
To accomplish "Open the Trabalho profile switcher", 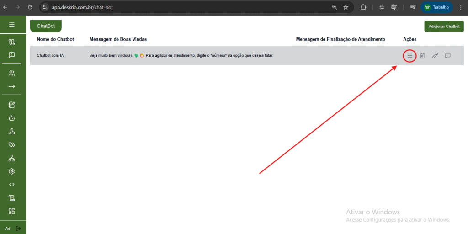I will 436,7.
